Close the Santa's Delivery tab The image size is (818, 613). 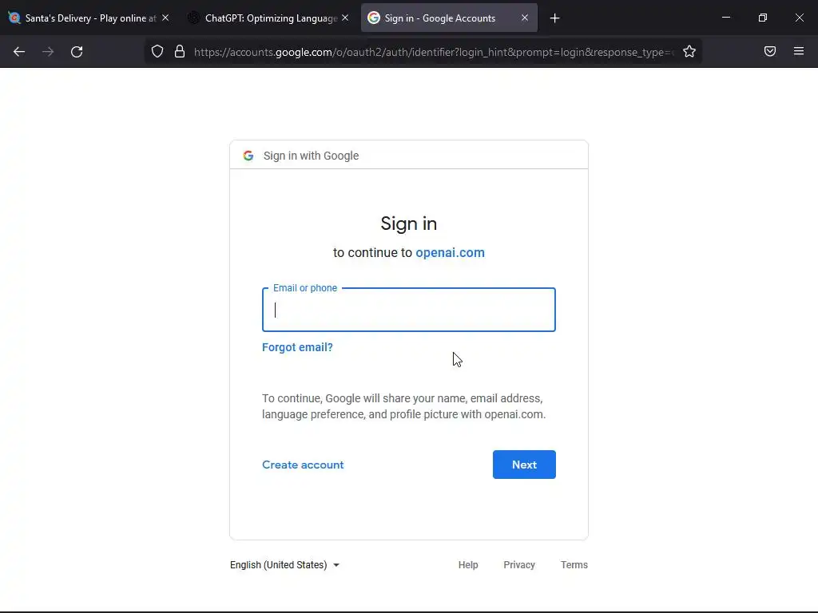165,18
